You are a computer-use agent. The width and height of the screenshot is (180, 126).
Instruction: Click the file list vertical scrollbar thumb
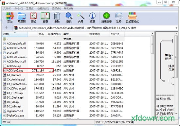point(152,45)
